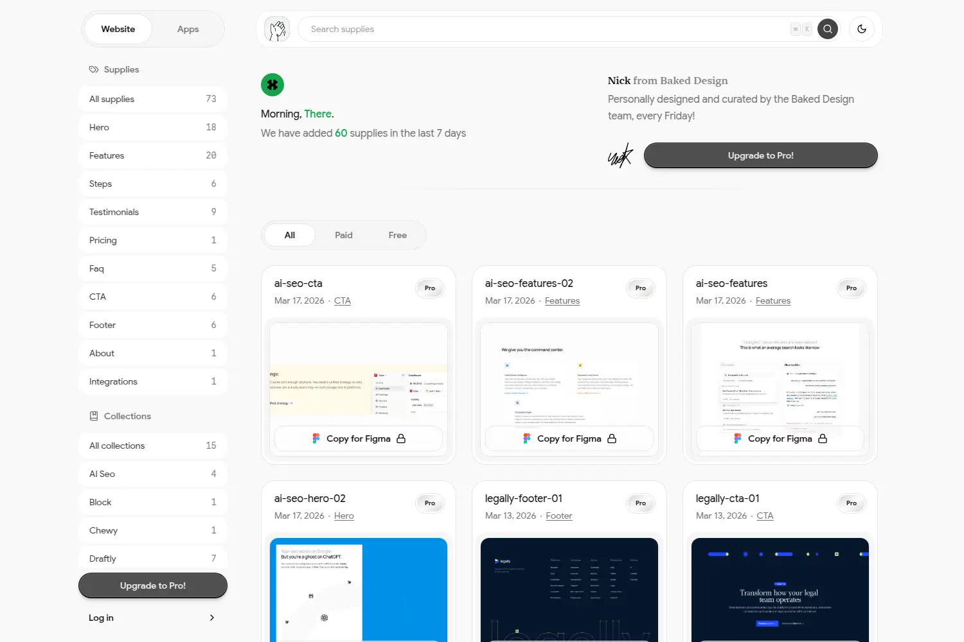The height and width of the screenshot is (642, 964).
Task: Click Copy for Figma on ai-seo-features-02
Action: pos(569,438)
